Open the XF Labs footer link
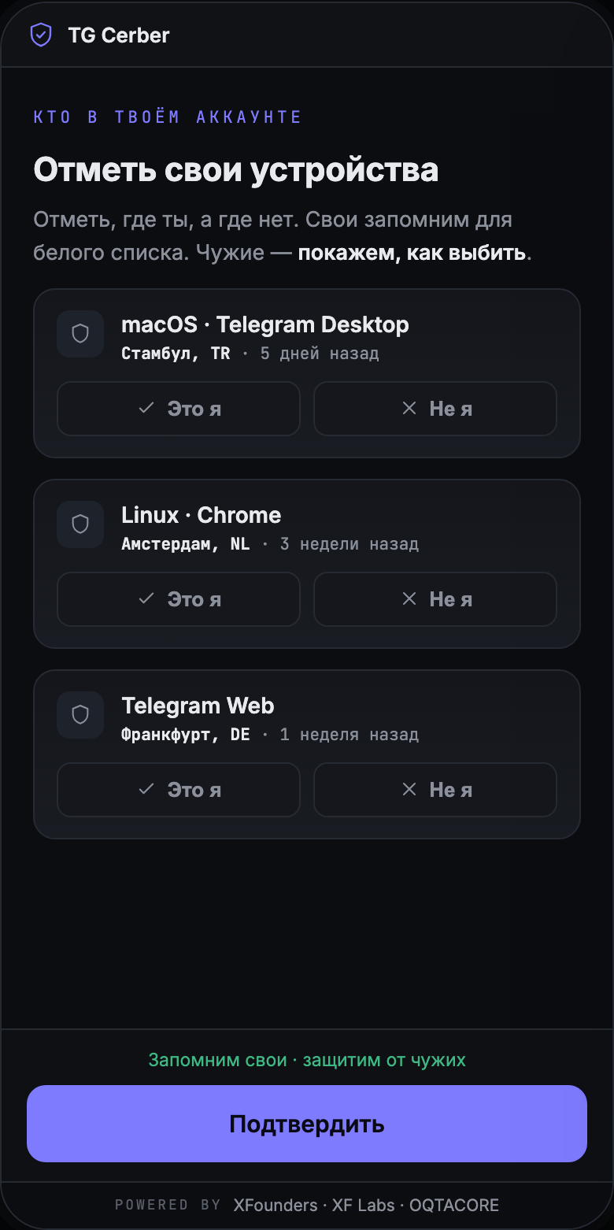 [x=364, y=1206]
